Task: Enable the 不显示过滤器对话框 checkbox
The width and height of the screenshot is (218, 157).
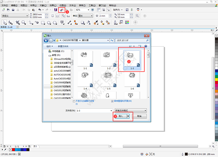Action: [74, 101]
